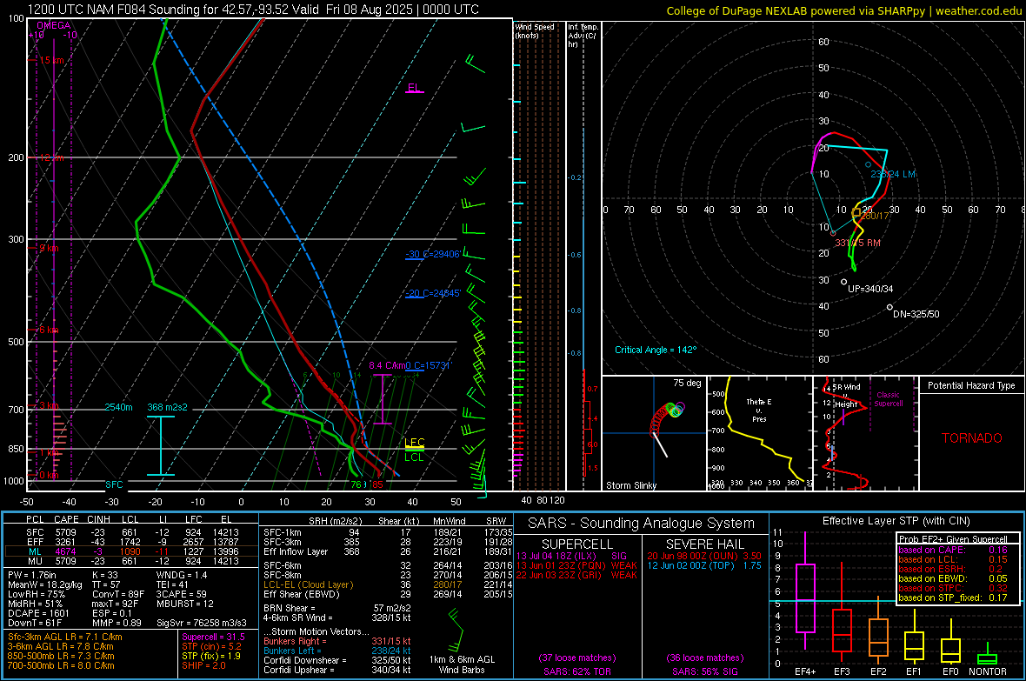Click the 8.4 C/km lapse rate label
The width and height of the screenshot is (1026, 681).
coord(387,365)
